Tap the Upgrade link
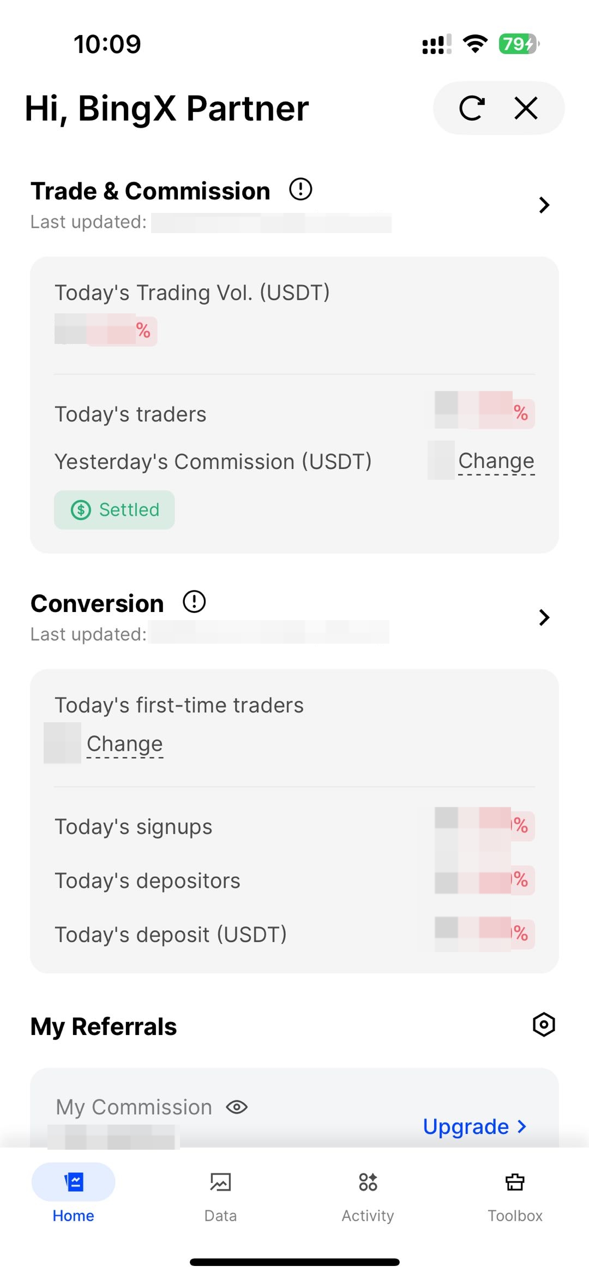 466,1126
